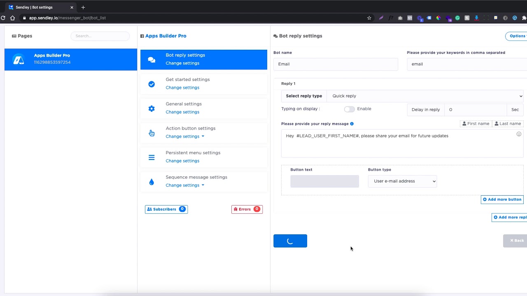Viewport: 527px width, 296px height.
Task: Expand Change settings under Sequence message settings
Action: (x=185, y=185)
